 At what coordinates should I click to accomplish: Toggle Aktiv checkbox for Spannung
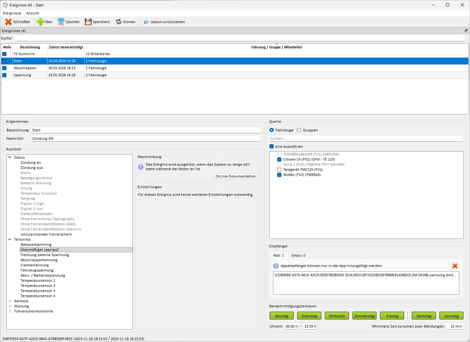tap(4, 75)
